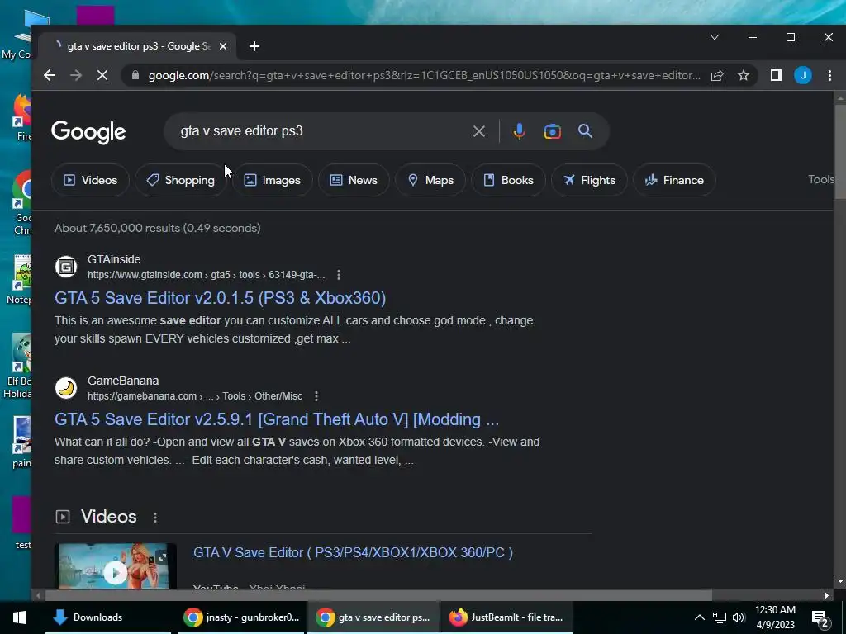Click the GameBanana site favicon
Image resolution: width=846 pixels, height=634 pixels.
pyautogui.click(x=66, y=388)
